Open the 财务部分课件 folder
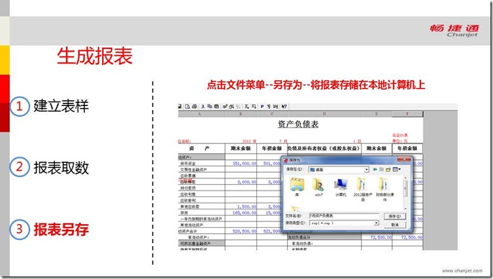The image size is (493, 279). click(x=384, y=189)
